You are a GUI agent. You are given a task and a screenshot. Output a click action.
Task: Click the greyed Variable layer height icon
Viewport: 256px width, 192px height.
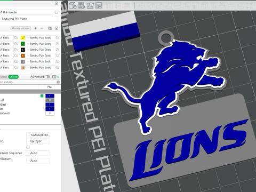click(x=127, y=6)
